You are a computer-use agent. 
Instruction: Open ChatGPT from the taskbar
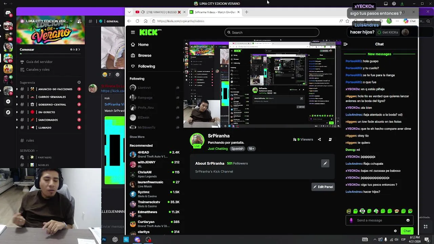(x=115, y=240)
